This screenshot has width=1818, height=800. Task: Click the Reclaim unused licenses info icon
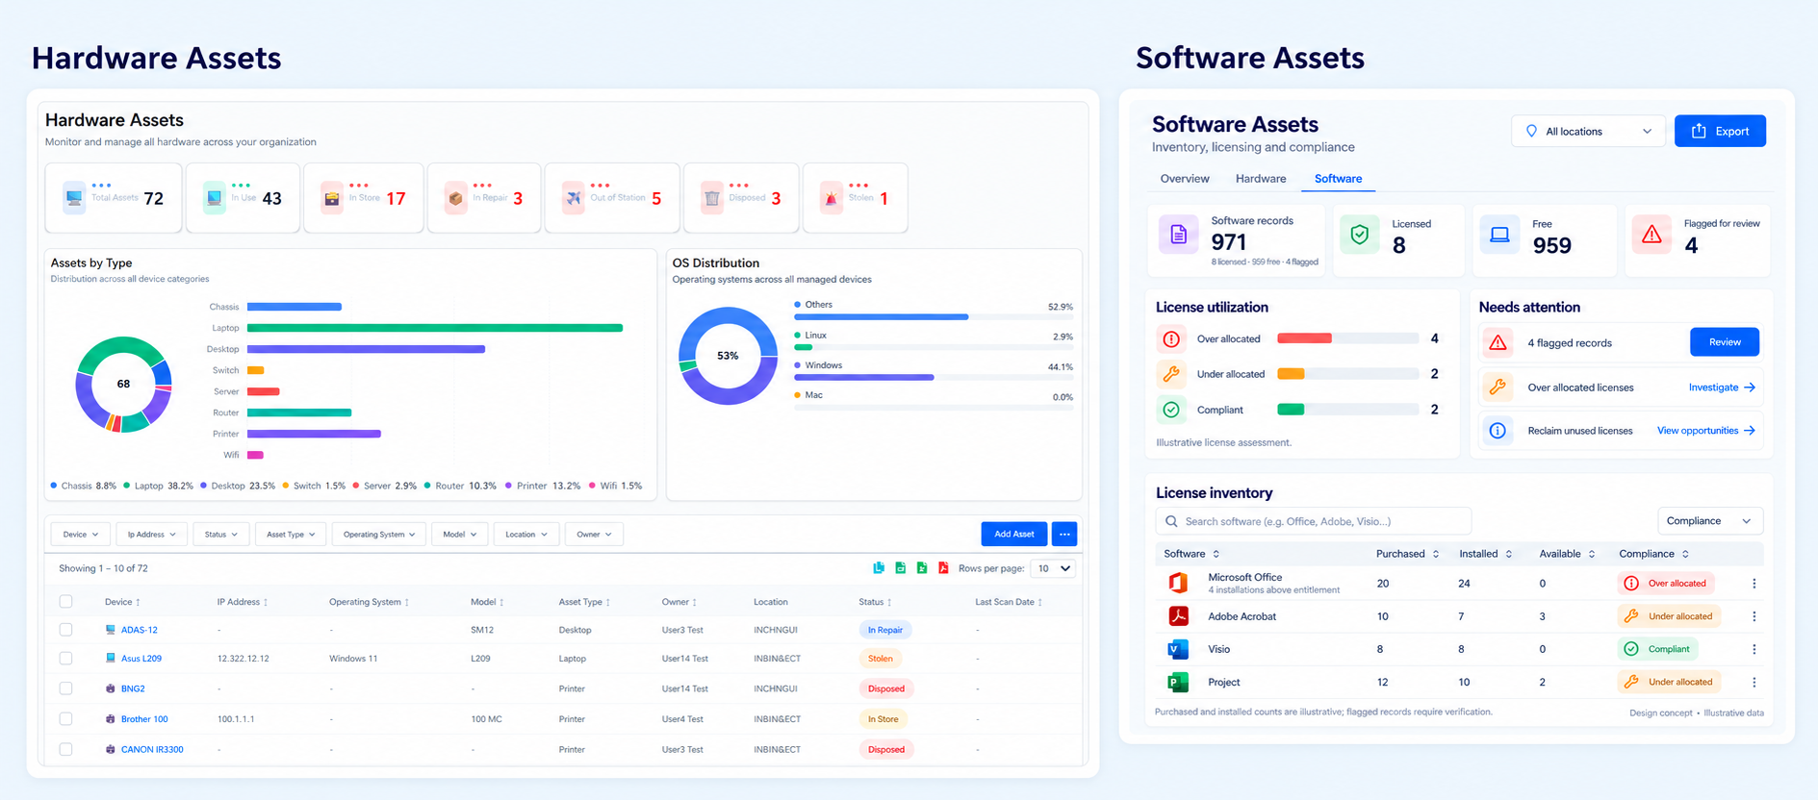(1498, 431)
